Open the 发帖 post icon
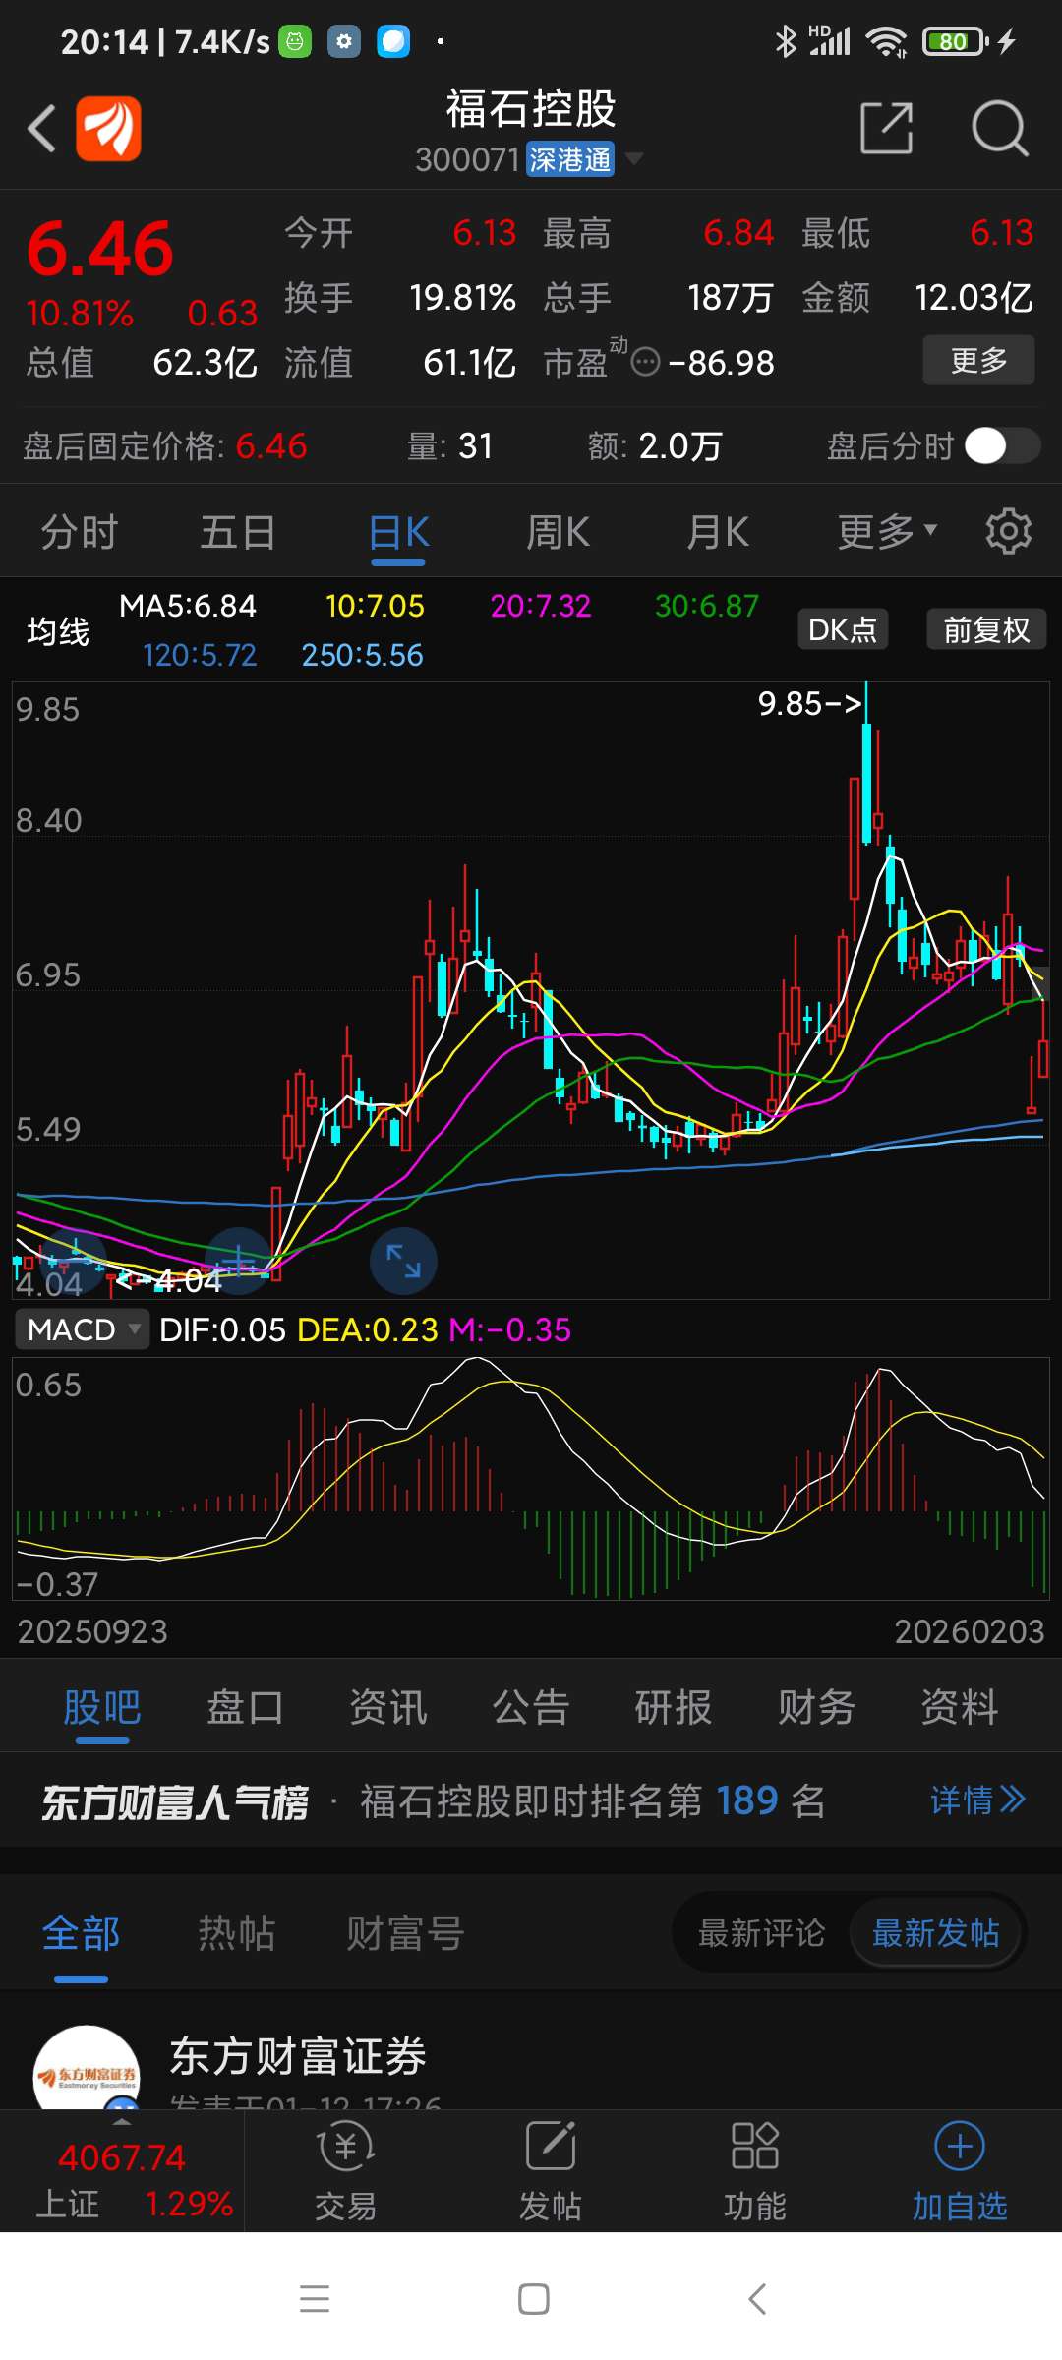The height and width of the screenshot is (2360, 1062). (551, 2171)
